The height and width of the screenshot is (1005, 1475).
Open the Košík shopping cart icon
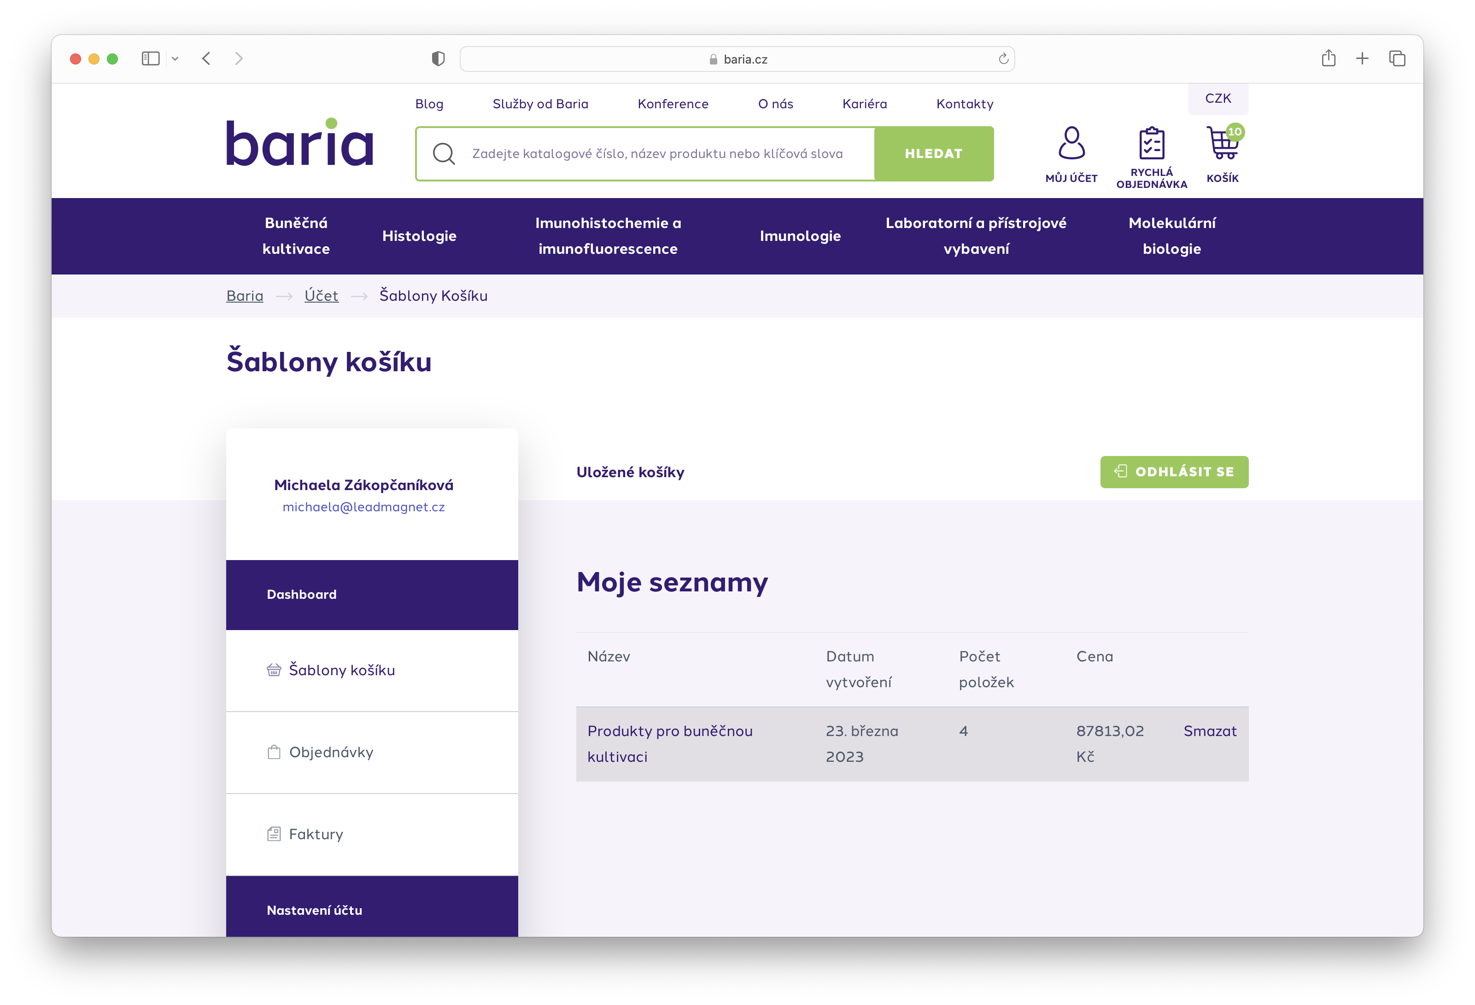[1223, 143]
